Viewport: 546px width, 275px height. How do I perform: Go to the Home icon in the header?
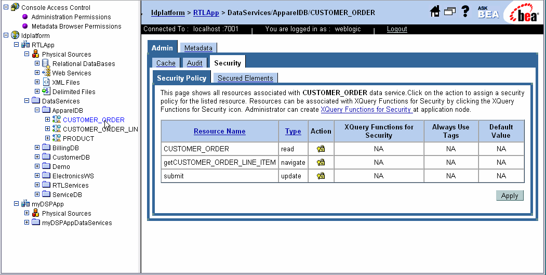click(x=435, y=11)
